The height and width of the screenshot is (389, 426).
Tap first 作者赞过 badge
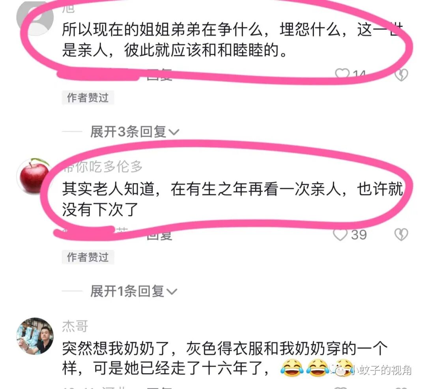[88, 98]
